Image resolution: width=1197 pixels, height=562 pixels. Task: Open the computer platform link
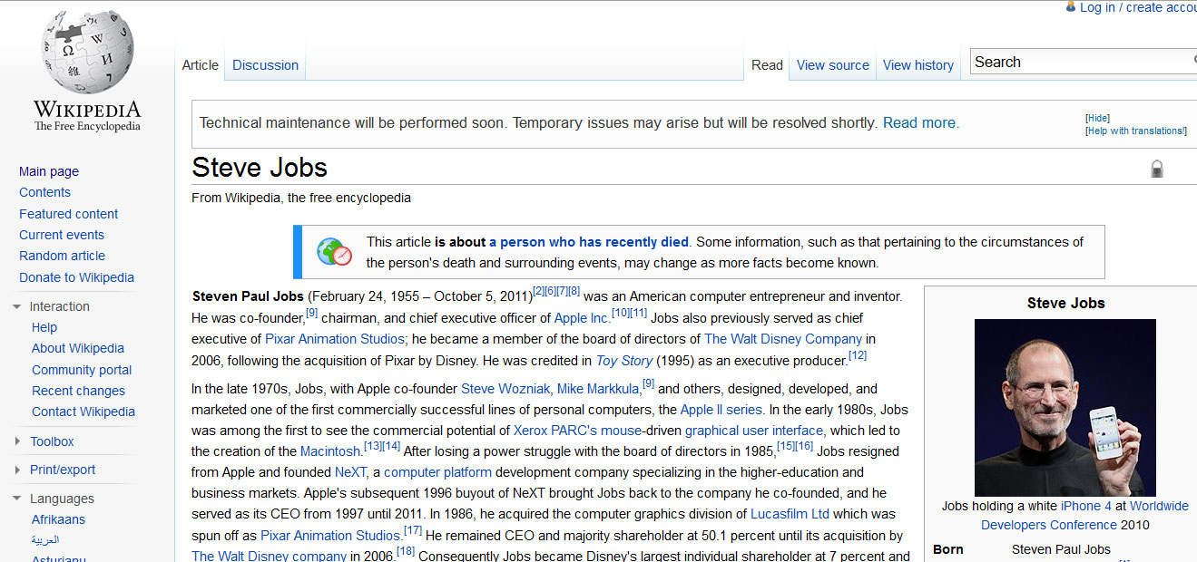pos(437,472)
